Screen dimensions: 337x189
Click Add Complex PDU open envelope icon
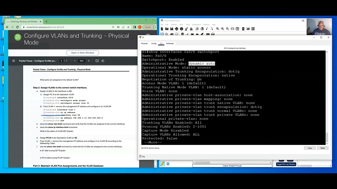213,34
